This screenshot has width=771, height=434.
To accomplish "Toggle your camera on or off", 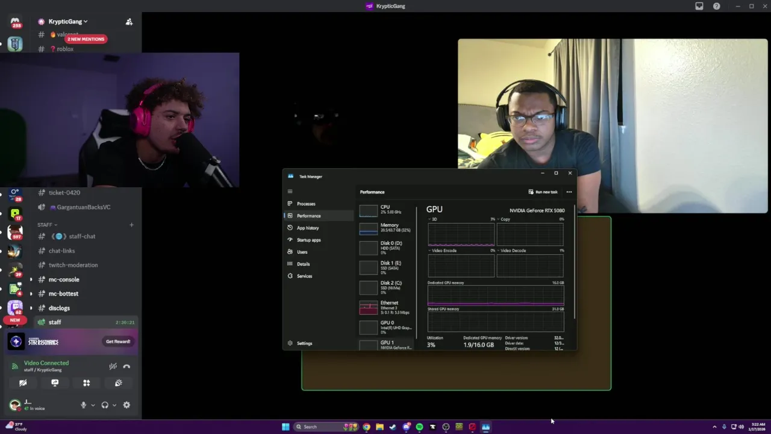I will [x=23, y=383].
